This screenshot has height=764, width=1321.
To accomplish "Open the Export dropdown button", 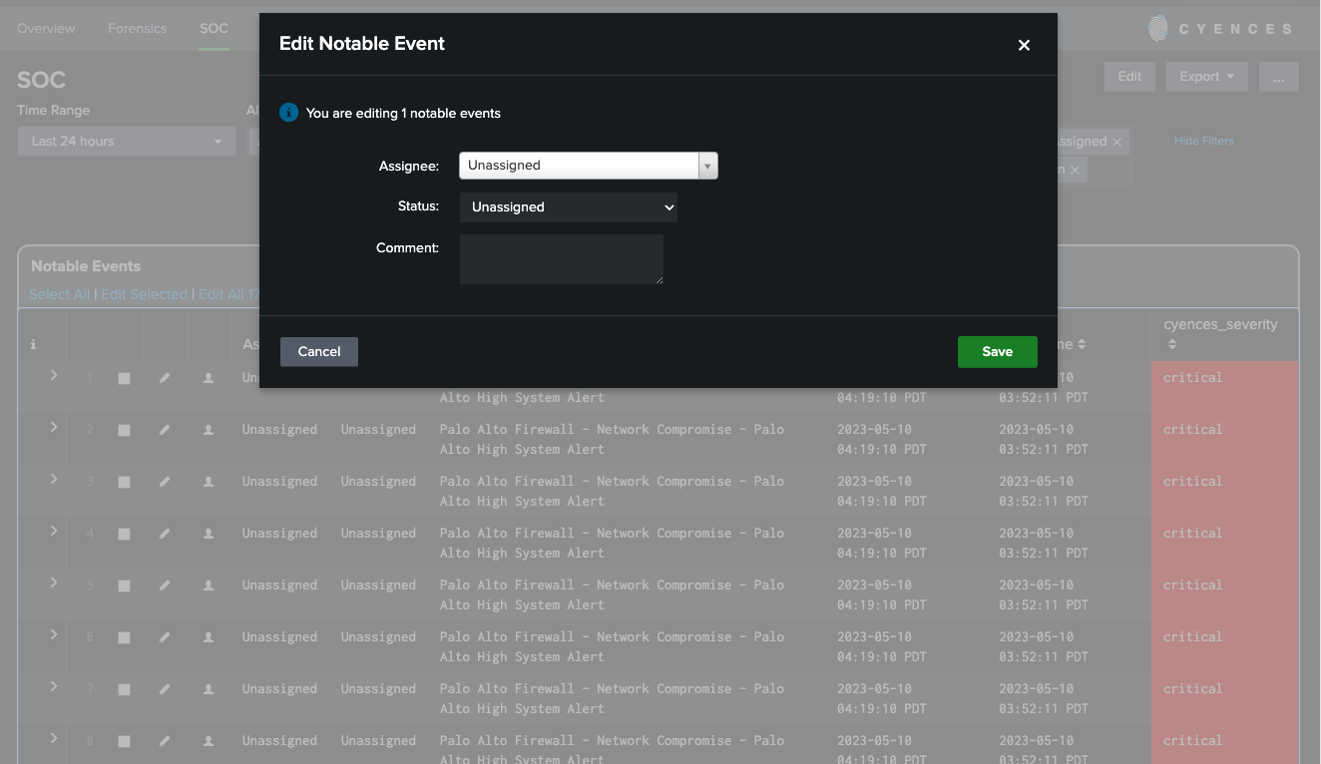I will pos(1207,77).
